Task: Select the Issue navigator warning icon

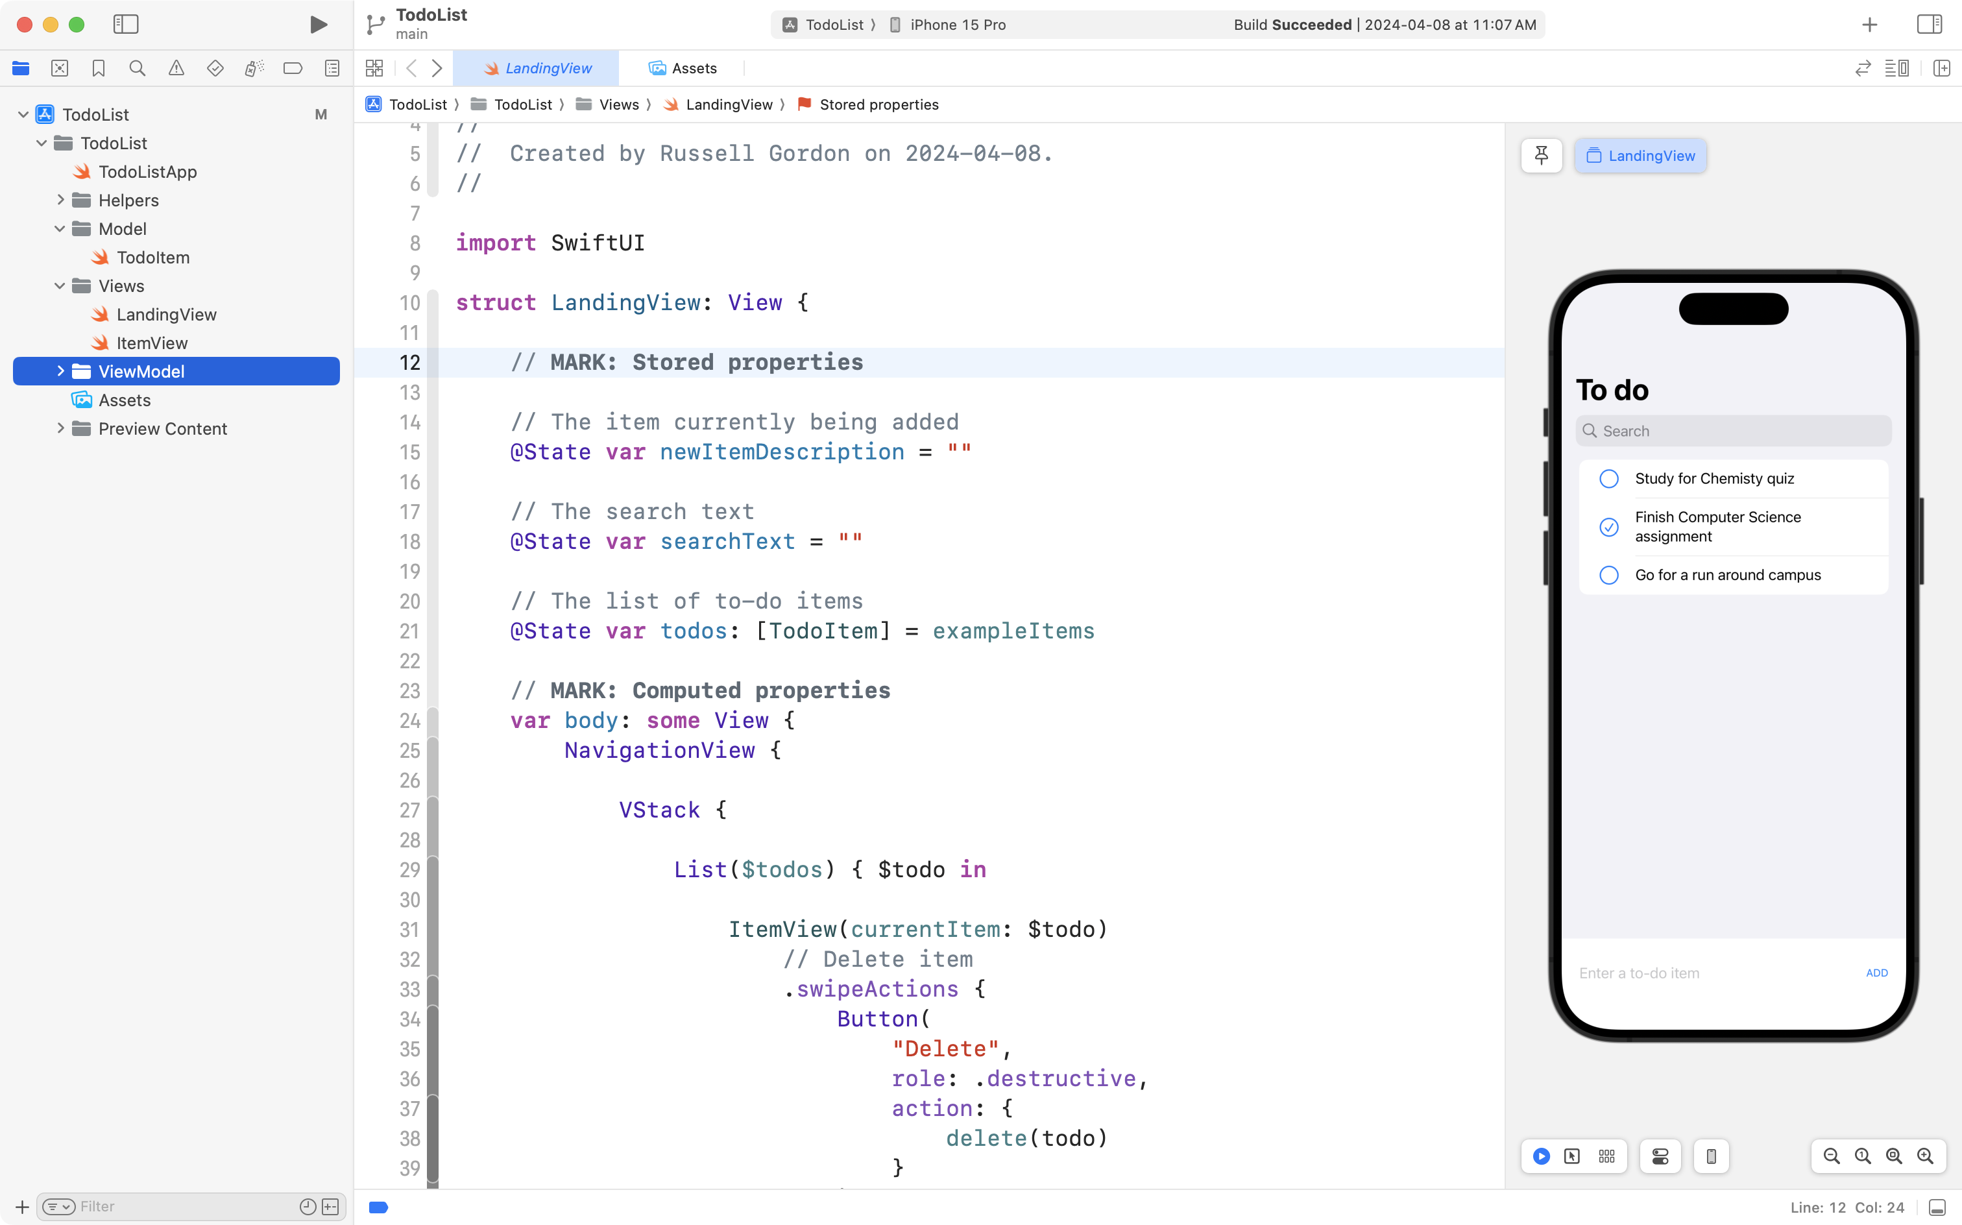Action: pos(176,68)
